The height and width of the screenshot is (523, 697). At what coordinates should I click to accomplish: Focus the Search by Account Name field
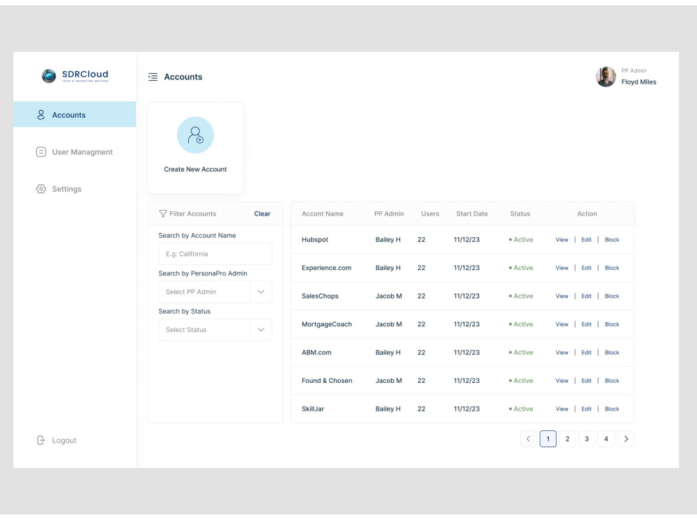pos(215,254)
